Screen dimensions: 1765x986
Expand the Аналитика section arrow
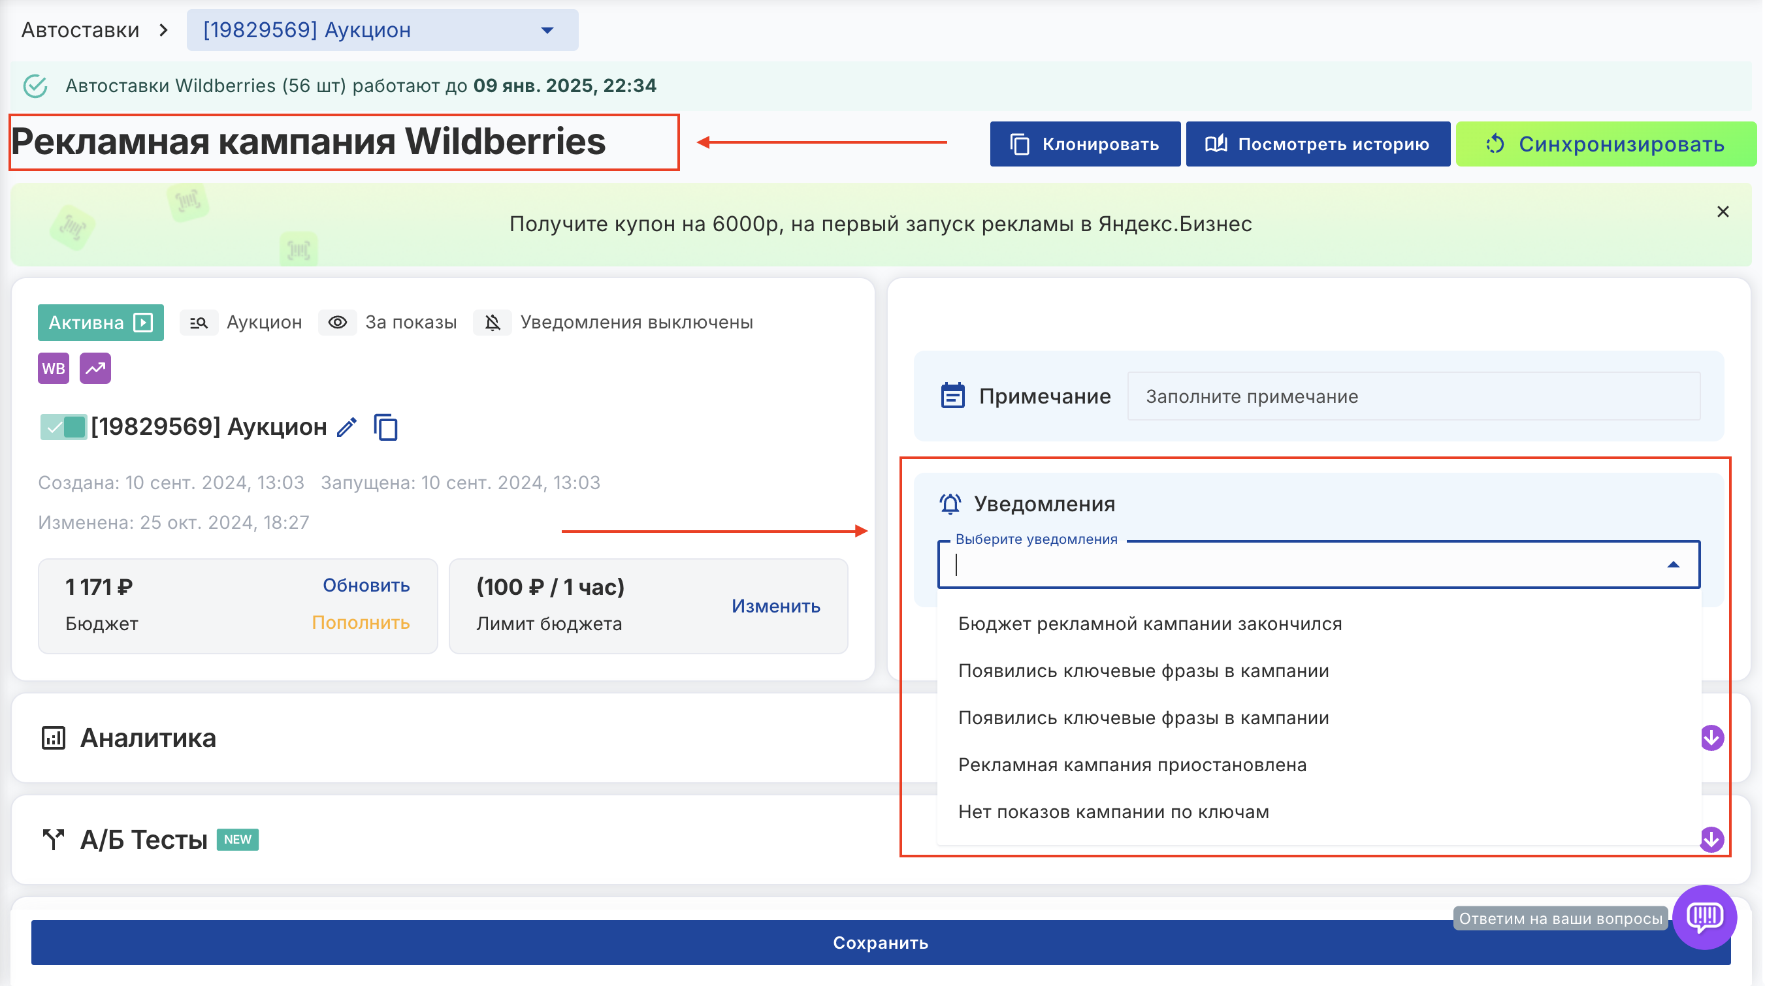(1711, 738)
